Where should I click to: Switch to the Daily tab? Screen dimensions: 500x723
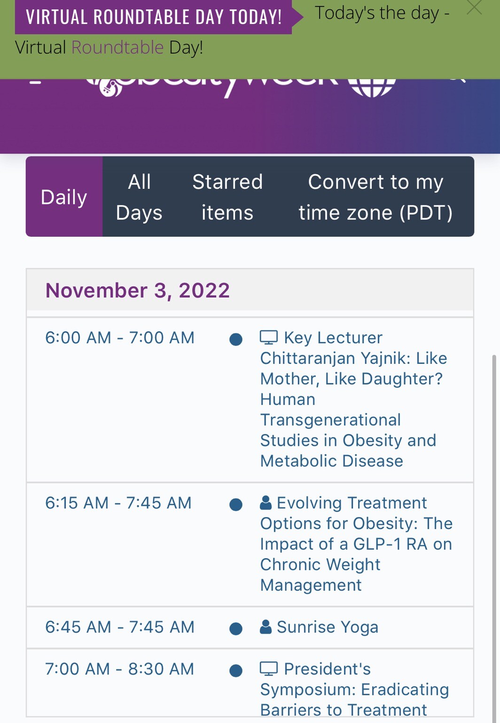(64, 197)
